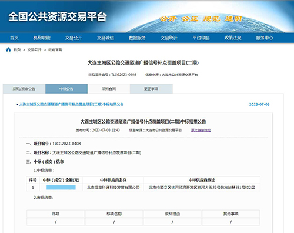Switch to 采购合同 tab
The image size is (294, 233).
(109, 89)
